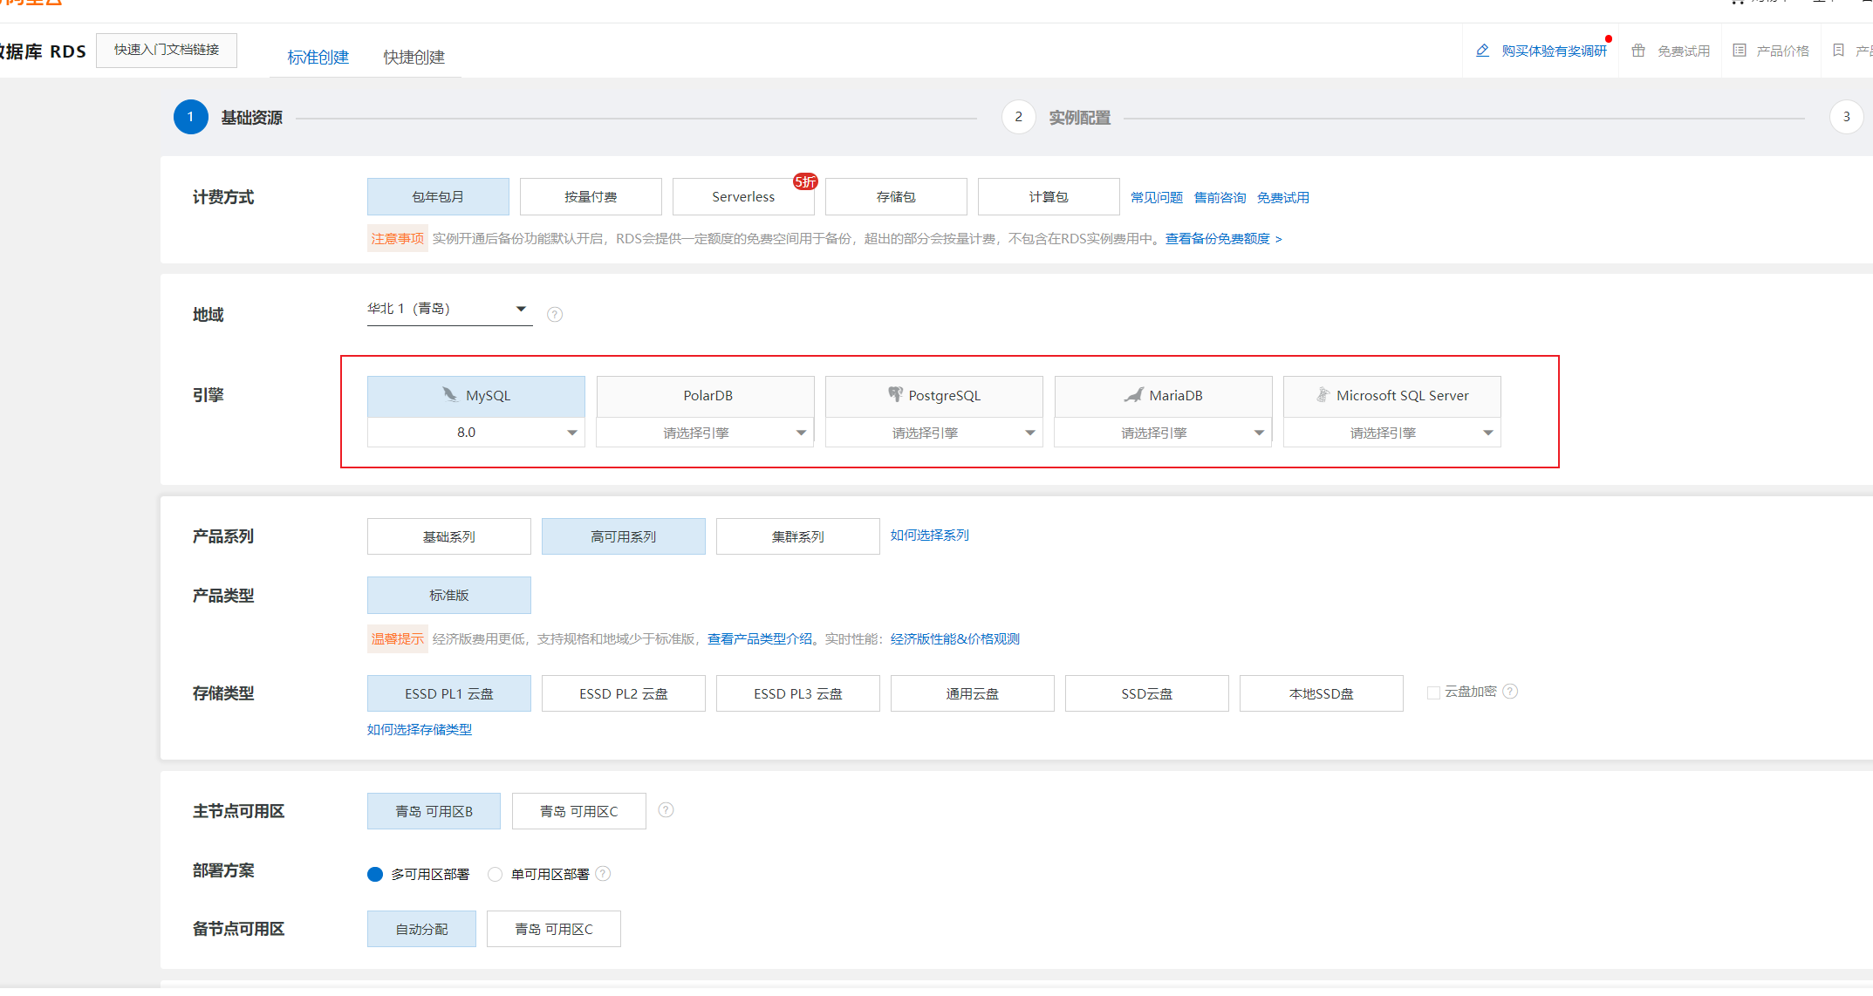Select the multi-zone deployment radio button

(x=375, y=874)
